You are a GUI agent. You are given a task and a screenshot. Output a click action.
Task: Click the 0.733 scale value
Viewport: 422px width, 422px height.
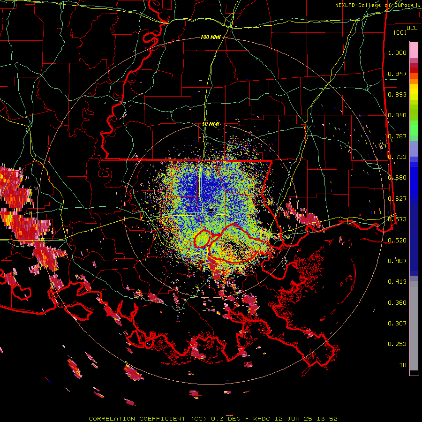(397, 157)
